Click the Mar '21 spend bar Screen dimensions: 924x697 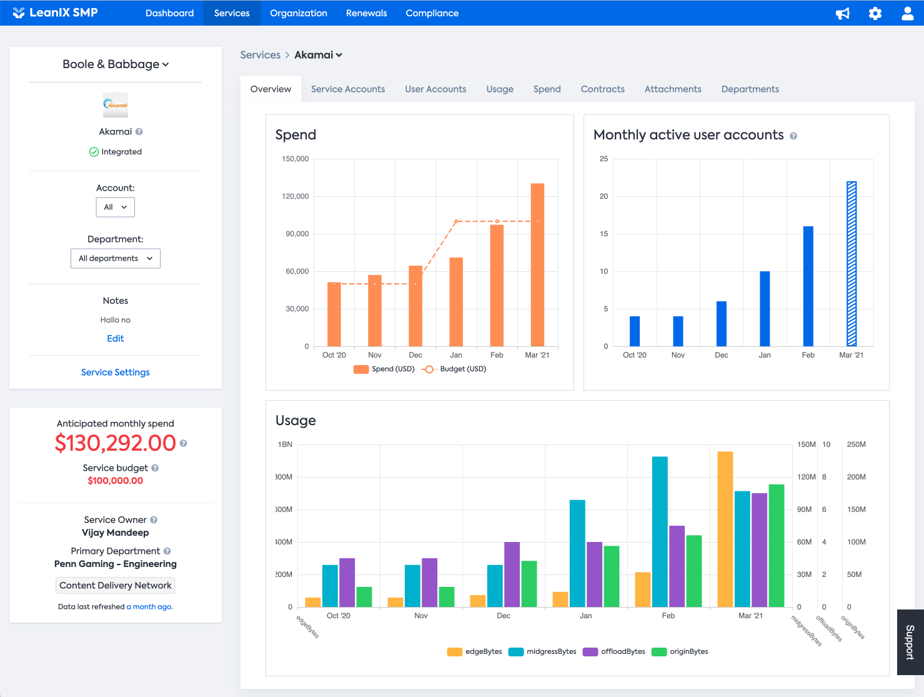[x=537, y=265]
